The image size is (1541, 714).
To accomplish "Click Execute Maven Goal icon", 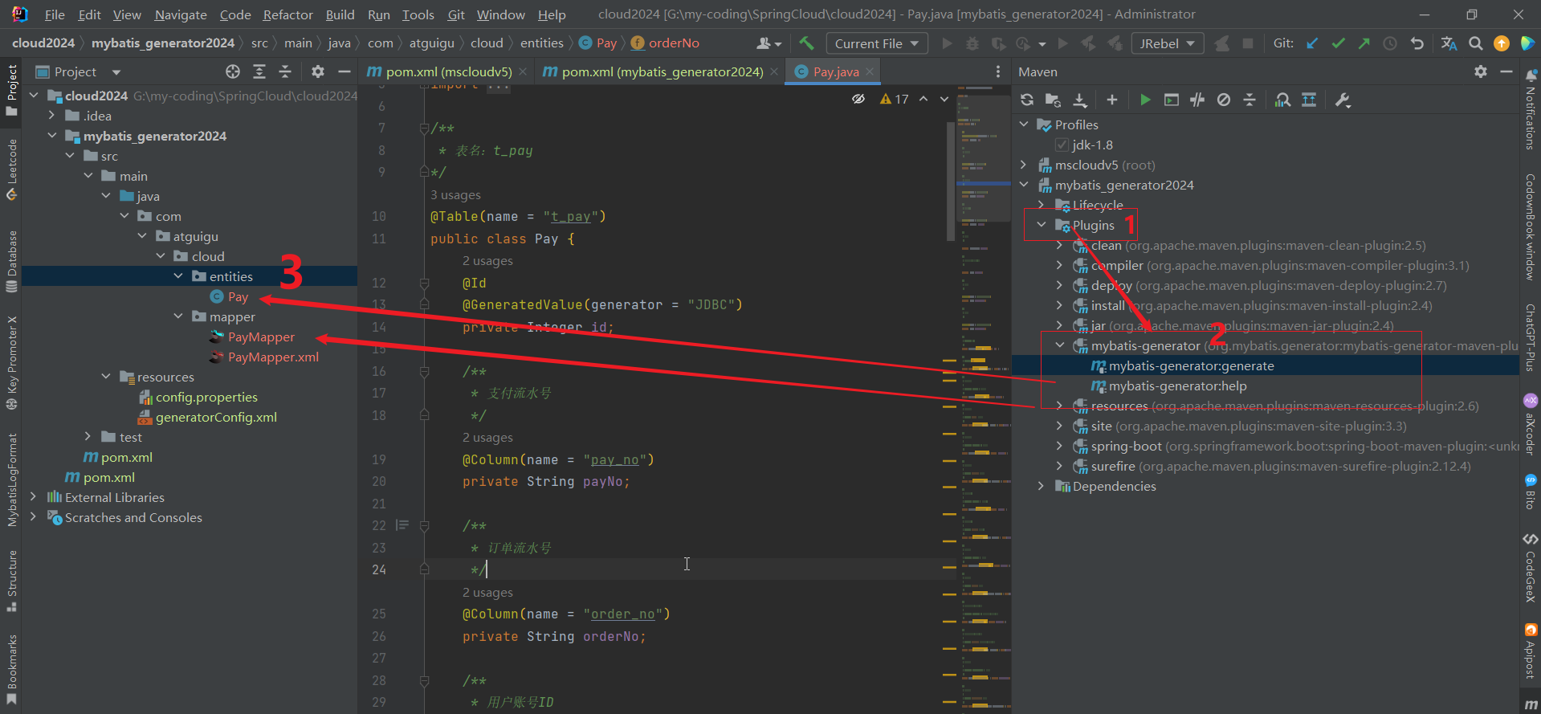I will pyautogui.click(x=1172, y=100).
